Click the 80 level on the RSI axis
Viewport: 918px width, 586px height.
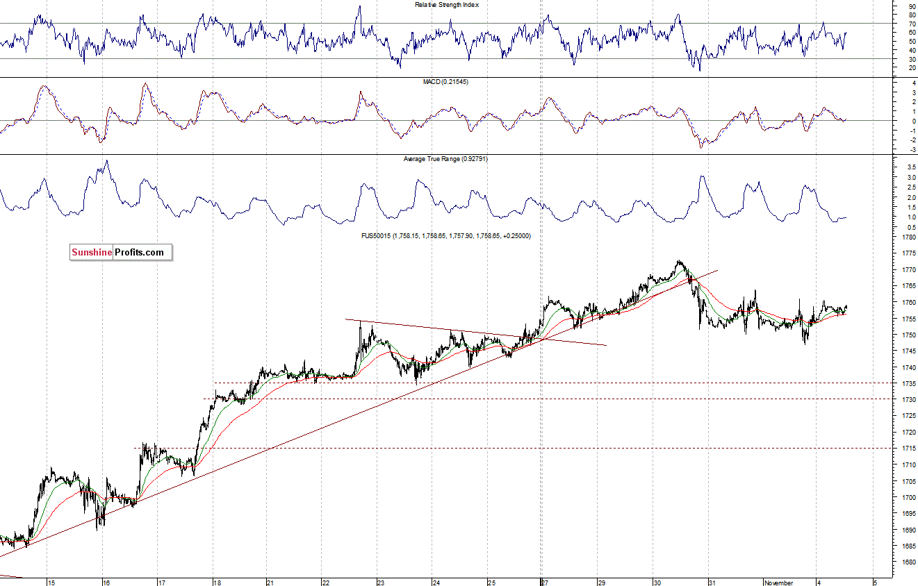click(912, 15)
